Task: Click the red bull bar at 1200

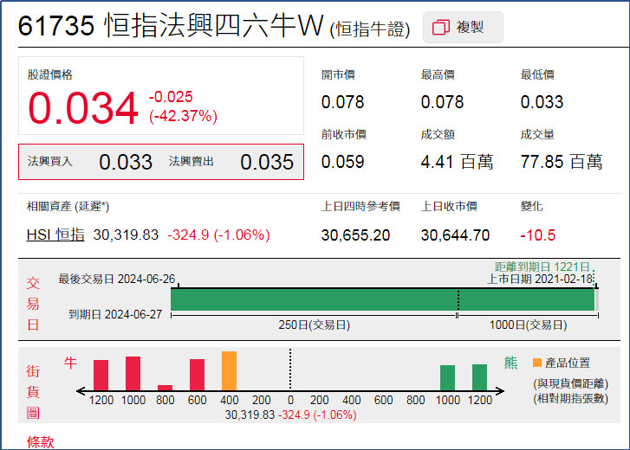Action: pos(101,375)
